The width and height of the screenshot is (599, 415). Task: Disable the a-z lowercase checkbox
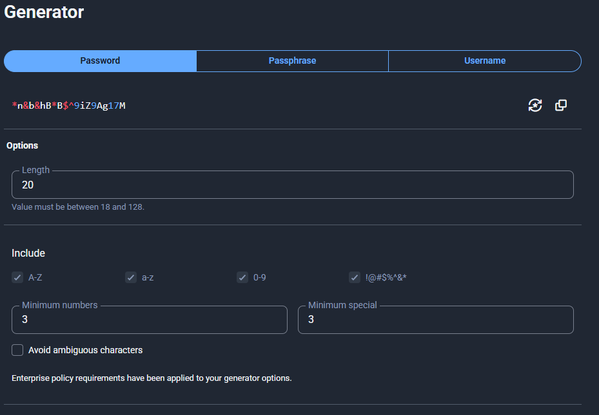[130, 277]
